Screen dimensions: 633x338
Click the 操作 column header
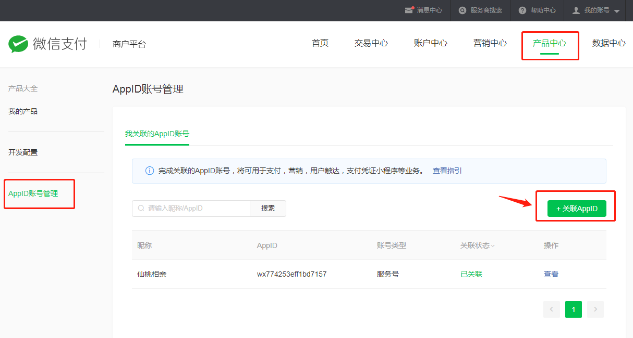tap(551, 245)
